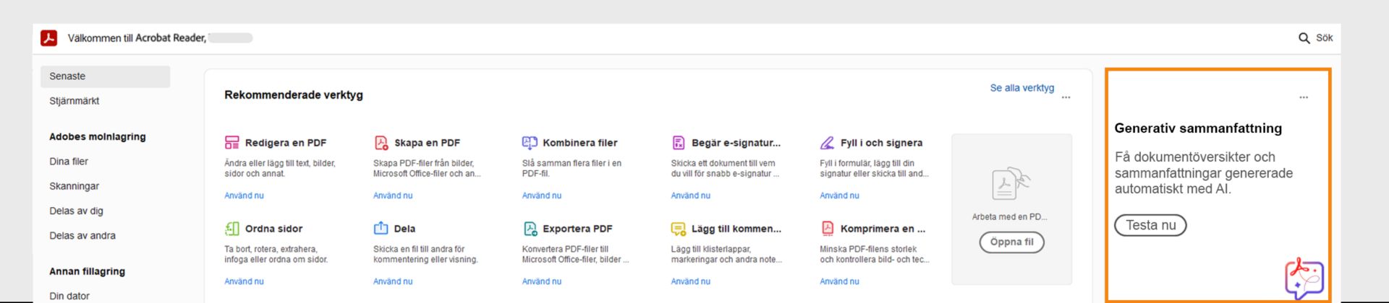Click the Begär e-signatur icon
1389x303 pixels.
pos(679,143)
